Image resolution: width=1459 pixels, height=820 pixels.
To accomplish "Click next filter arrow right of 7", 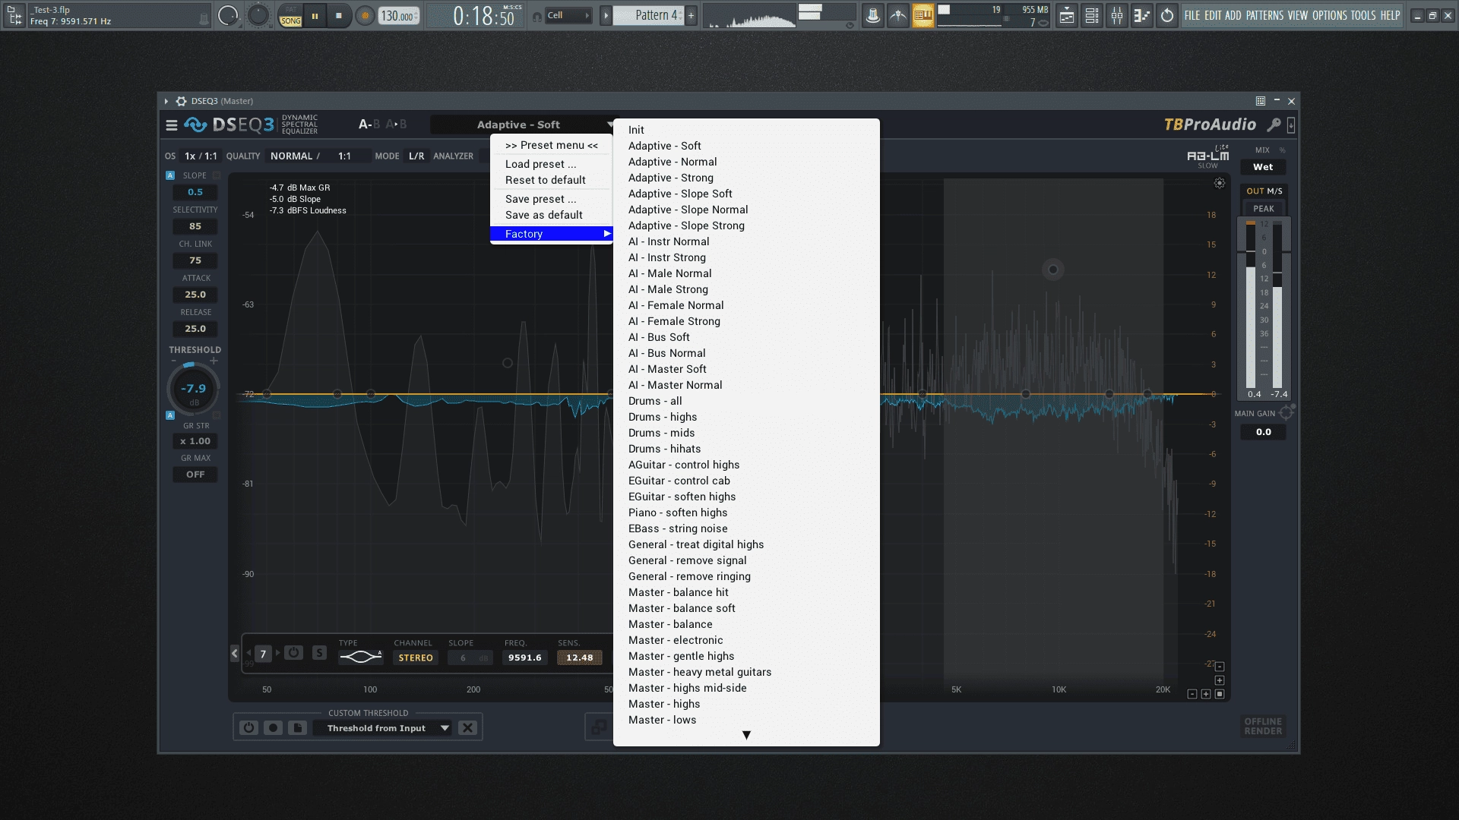I will pos(277,653).
